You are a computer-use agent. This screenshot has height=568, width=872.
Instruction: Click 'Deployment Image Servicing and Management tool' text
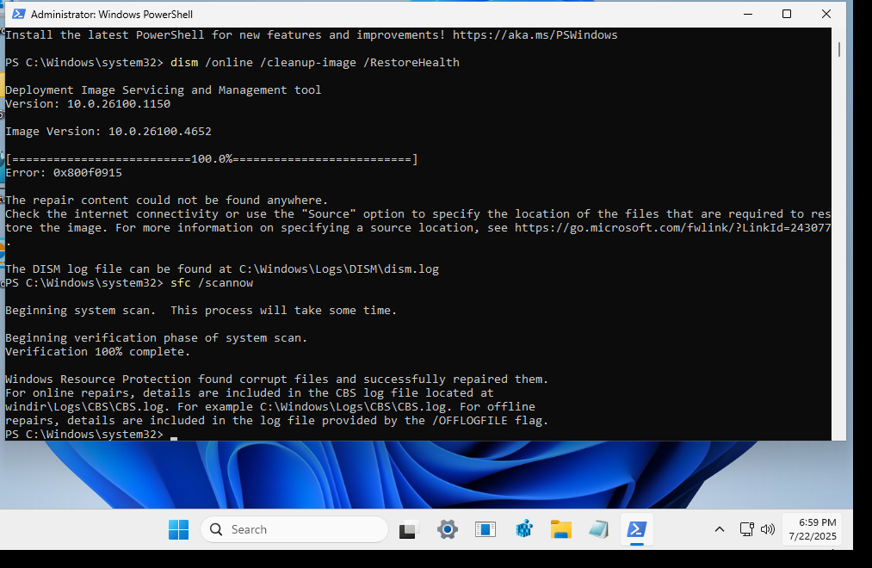pos(163,90)
